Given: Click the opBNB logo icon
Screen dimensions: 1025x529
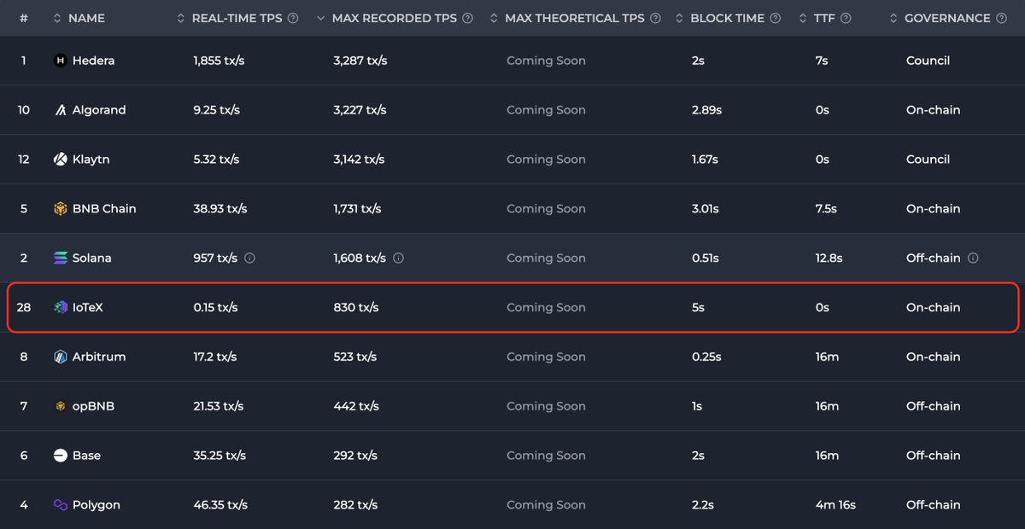Looking at the screenshot, I should (60, 406).
